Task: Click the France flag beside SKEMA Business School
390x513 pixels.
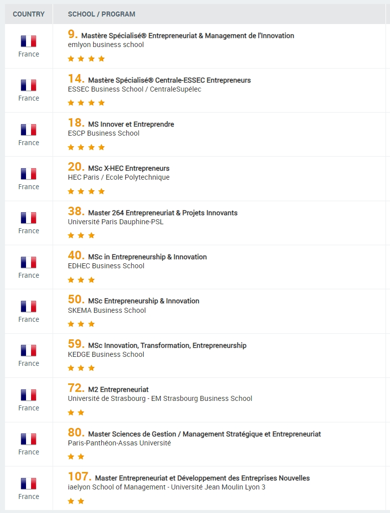Action: tap(29, 306)
